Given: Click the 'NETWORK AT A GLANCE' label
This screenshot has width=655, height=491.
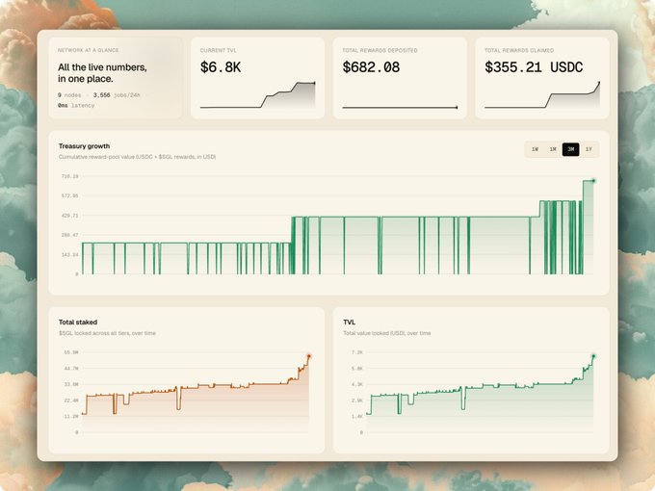Looking at the screenshot, I should 89,50.
